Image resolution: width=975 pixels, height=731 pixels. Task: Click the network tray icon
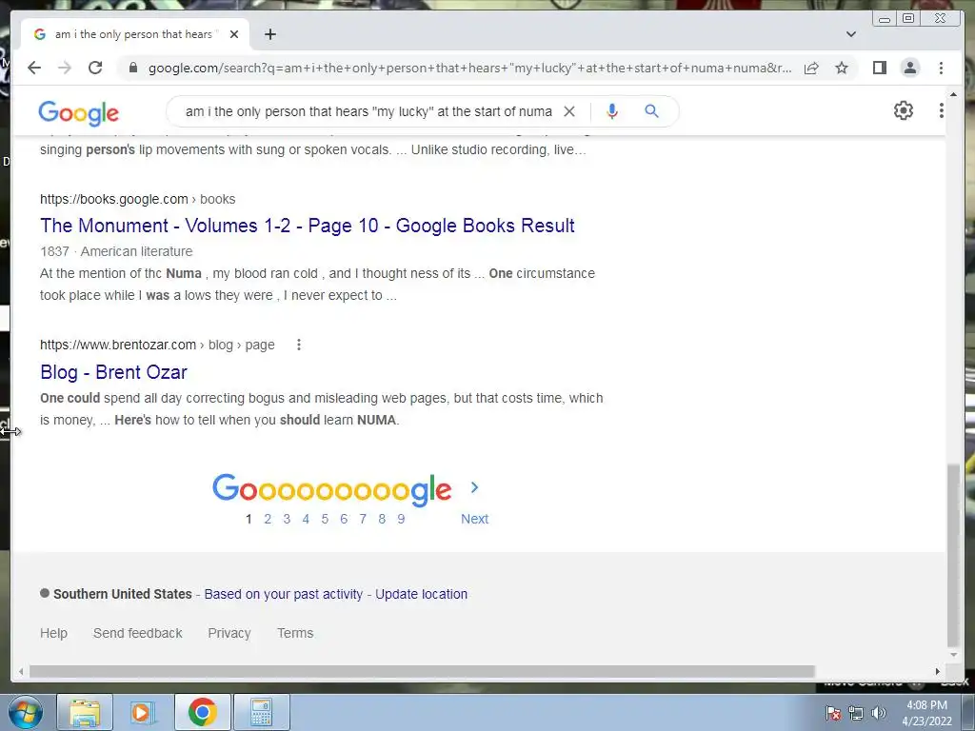pos(856,713)
